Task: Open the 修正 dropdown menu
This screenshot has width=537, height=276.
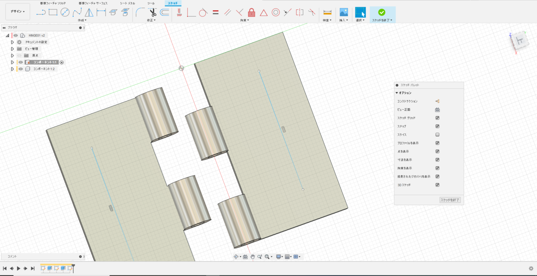Action: [x=152, y=20]
